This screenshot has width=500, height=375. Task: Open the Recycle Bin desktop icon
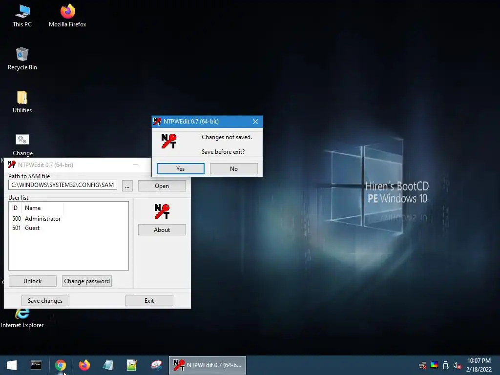click(22, 59)
